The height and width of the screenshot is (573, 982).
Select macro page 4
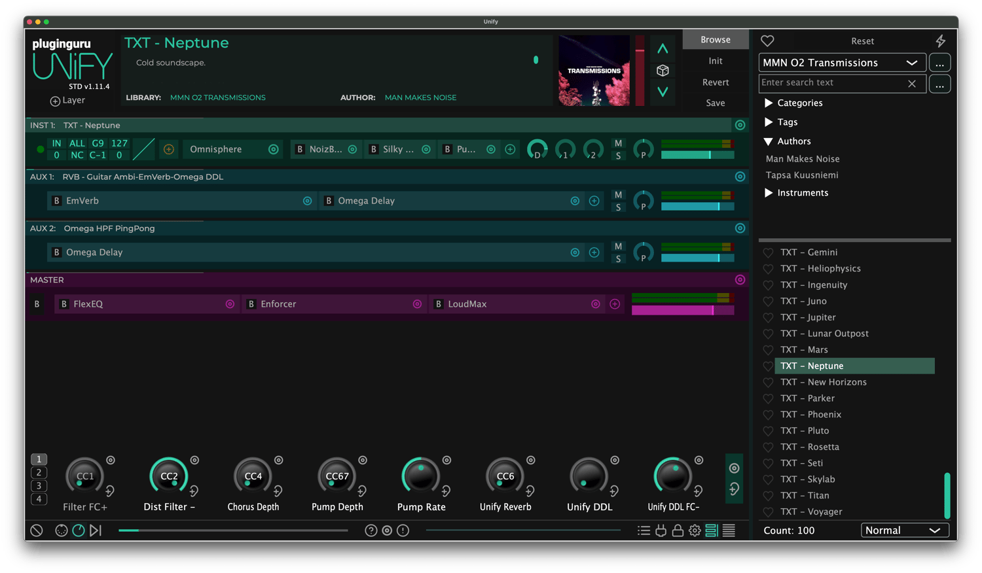(x=39, y=499)
